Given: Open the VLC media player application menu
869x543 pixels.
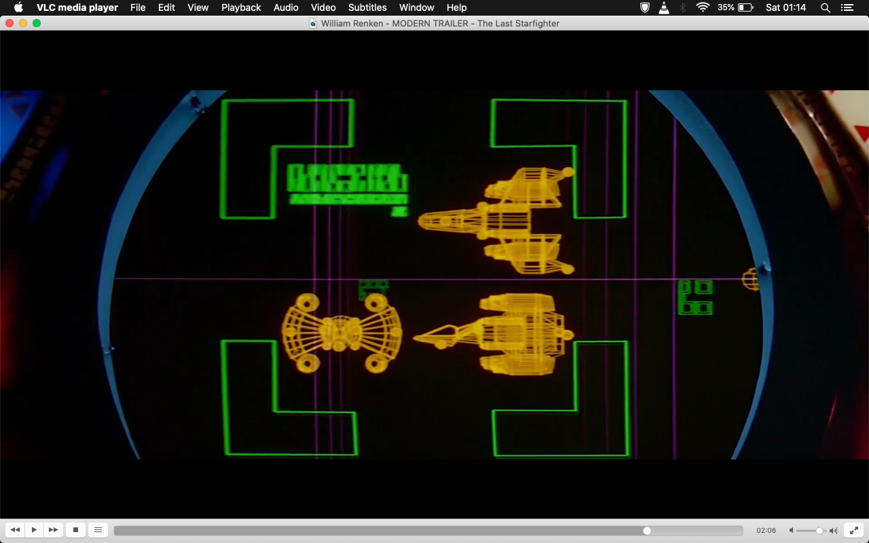Looking at the screenshot, I should pos(77,7).
